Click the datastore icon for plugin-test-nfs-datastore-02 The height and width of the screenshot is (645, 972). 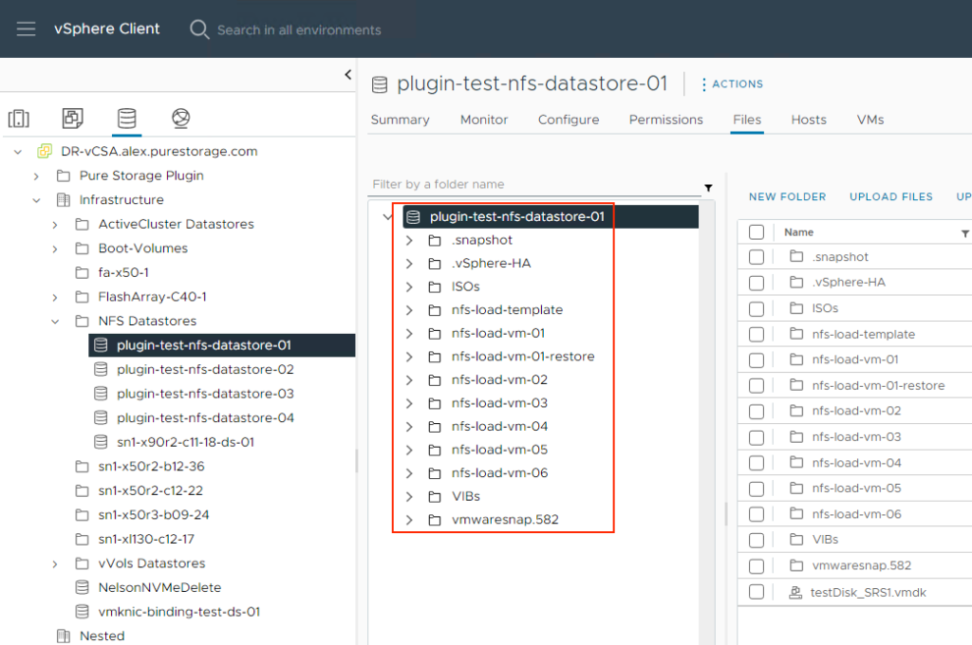[101, 369]
